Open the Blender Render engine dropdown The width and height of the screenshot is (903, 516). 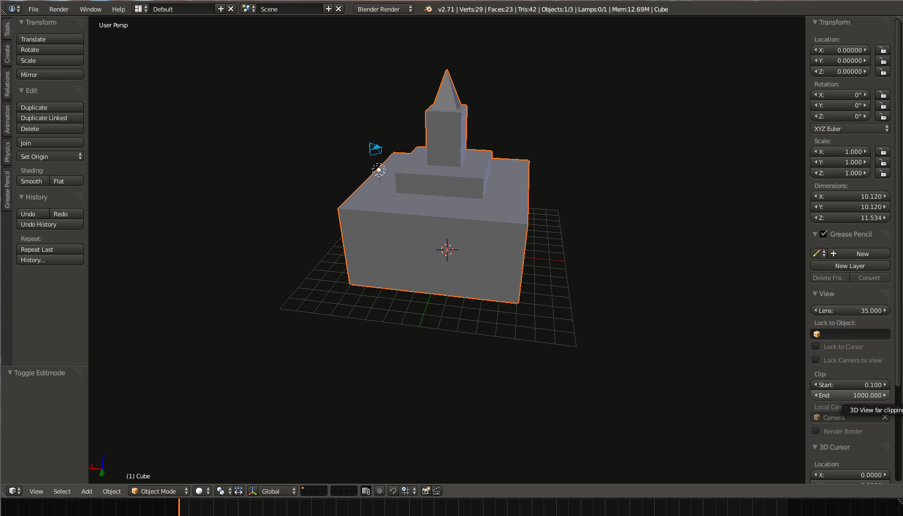[x=384, y=9]
